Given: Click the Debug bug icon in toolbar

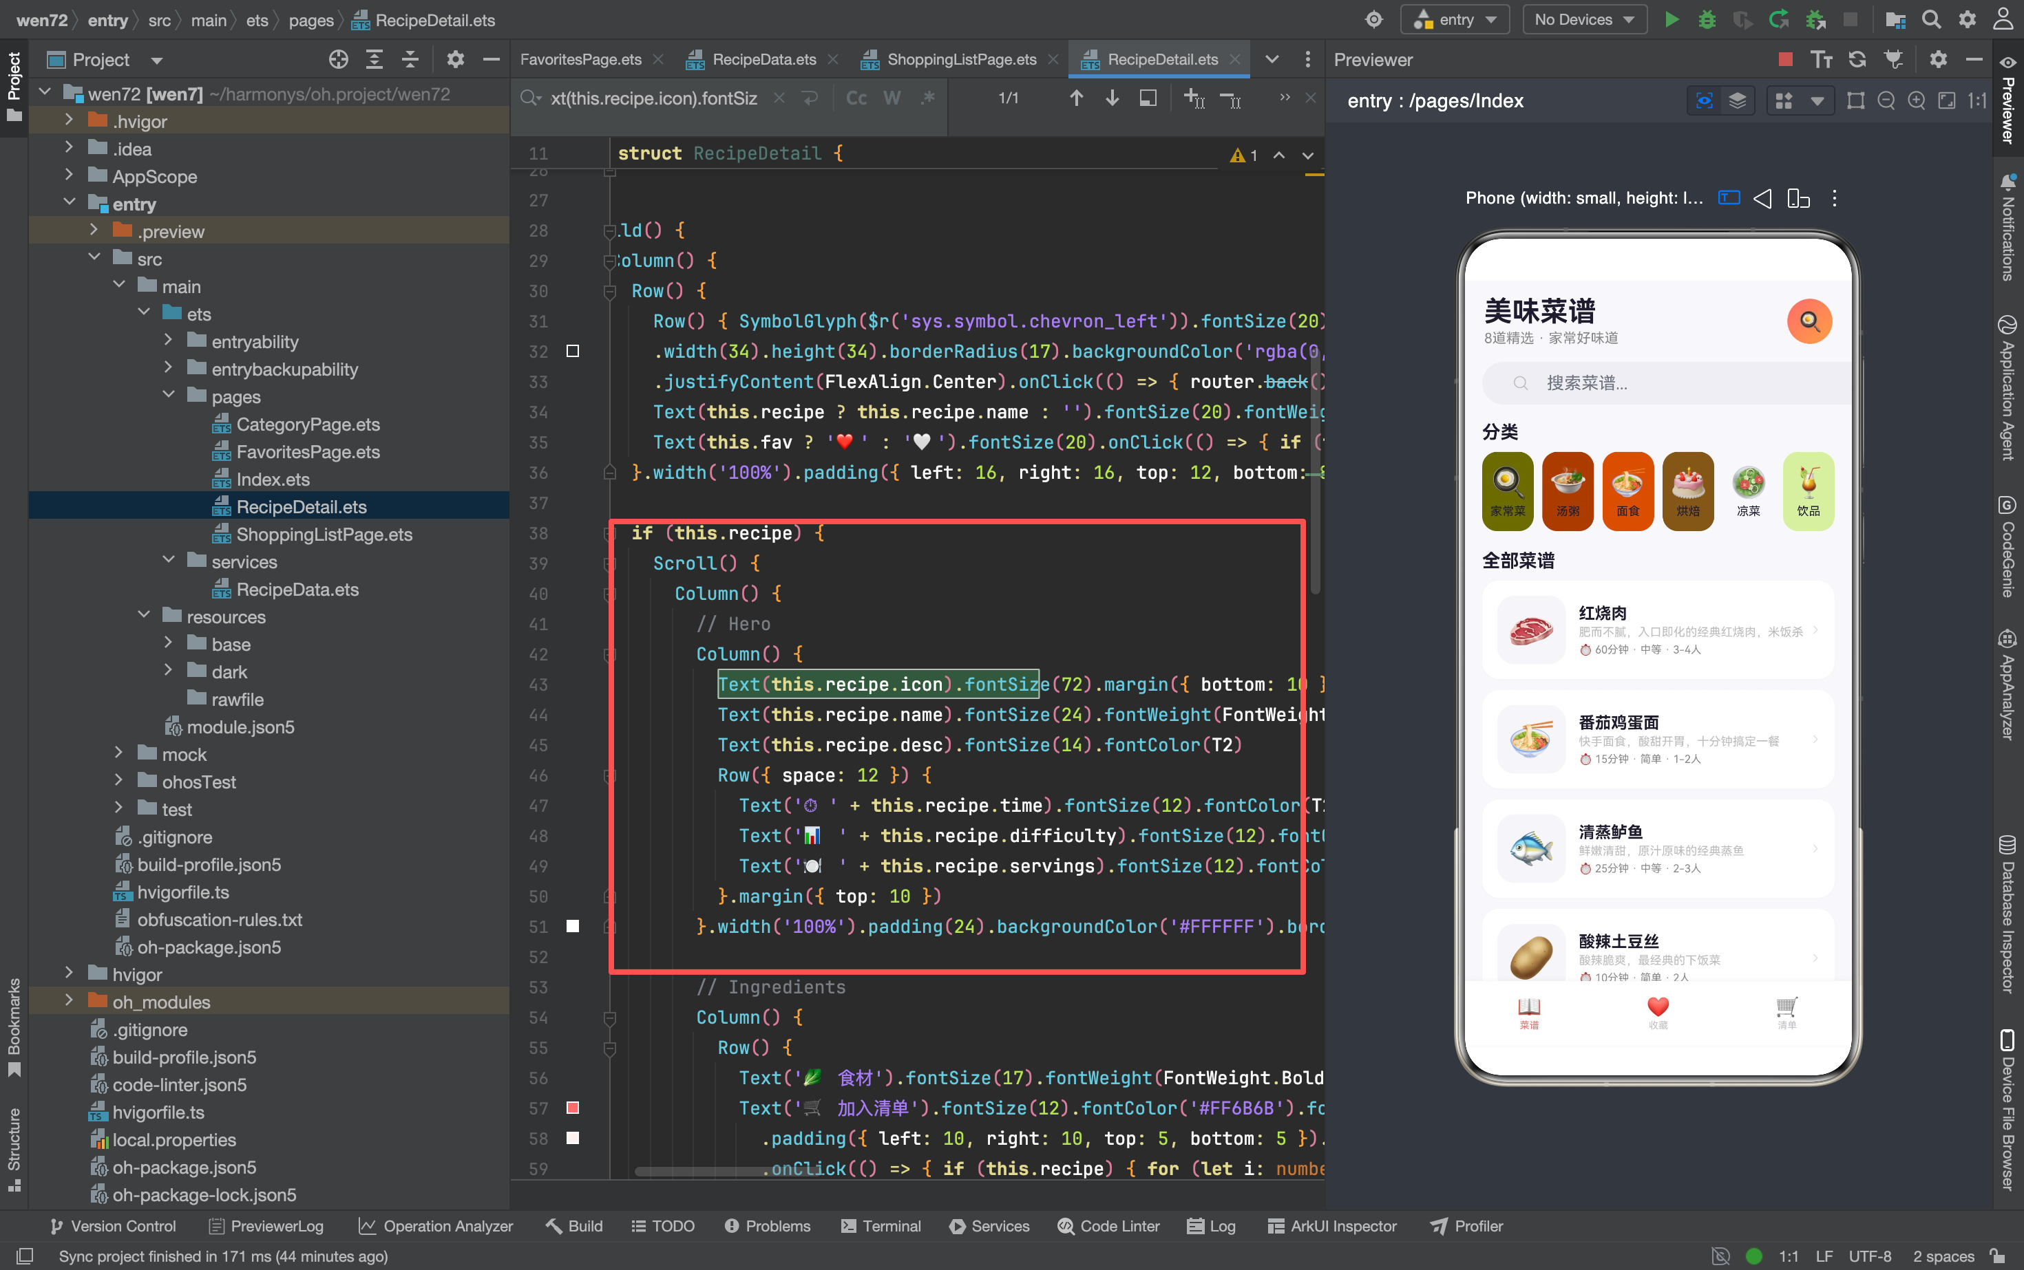Looking at the screenshot, I should coord(1706,20).
